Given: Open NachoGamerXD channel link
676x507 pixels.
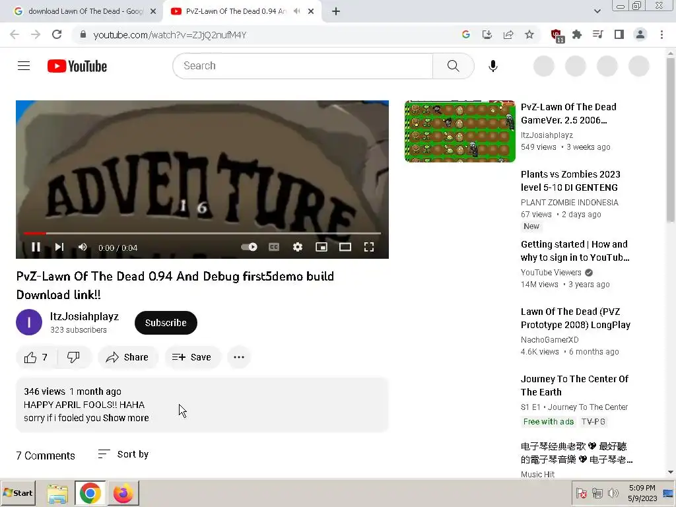Looking at the screenshot, I should click(550, 340).
